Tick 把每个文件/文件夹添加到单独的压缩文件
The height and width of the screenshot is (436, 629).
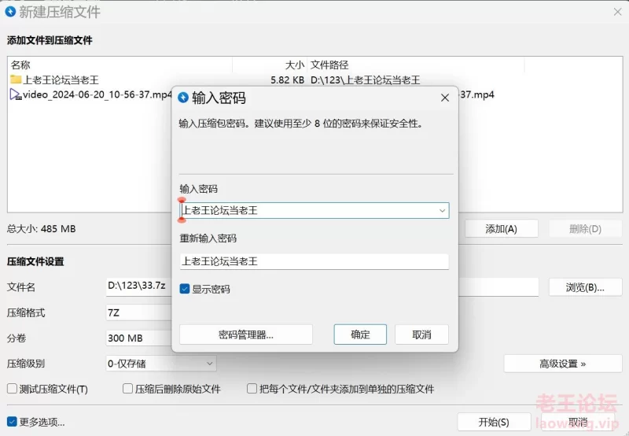252,389
